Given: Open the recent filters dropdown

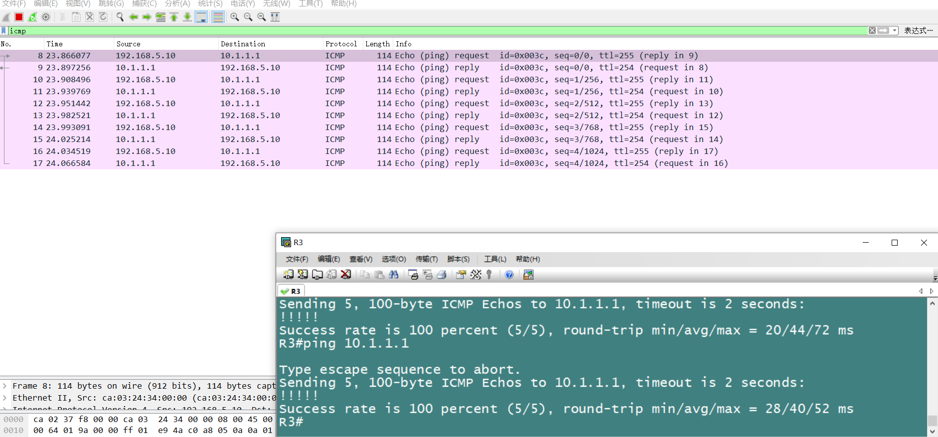Looking at the screenshot, I should (x=895, y=30).
